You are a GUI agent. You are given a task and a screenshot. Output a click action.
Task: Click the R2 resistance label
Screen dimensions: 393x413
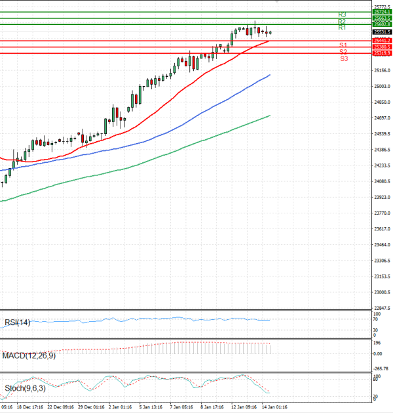pos(342,22)
